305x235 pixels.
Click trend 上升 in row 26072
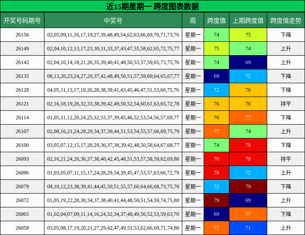(286, 201)
